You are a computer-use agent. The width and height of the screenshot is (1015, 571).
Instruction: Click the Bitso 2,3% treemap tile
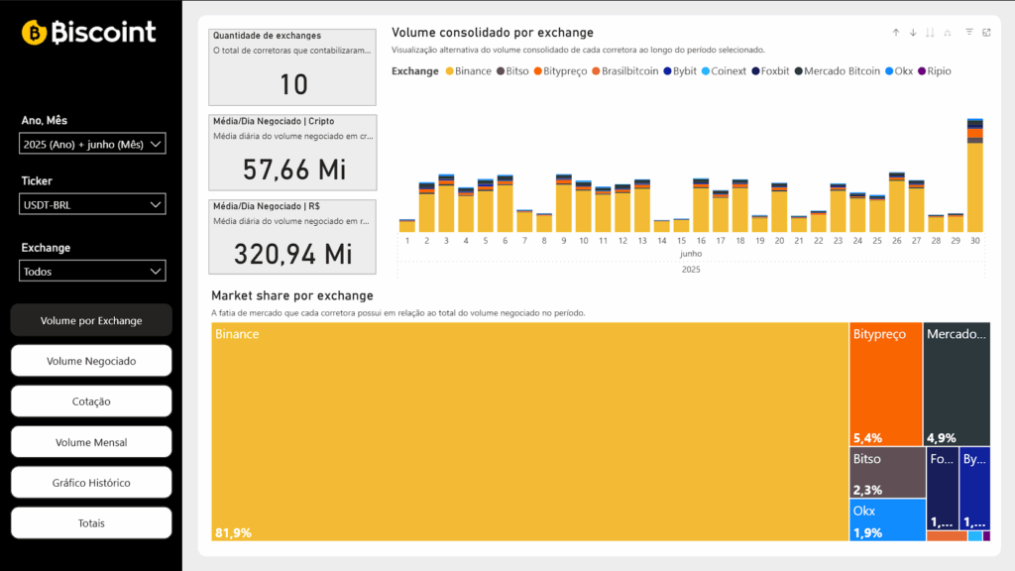(x=887, y=473)
